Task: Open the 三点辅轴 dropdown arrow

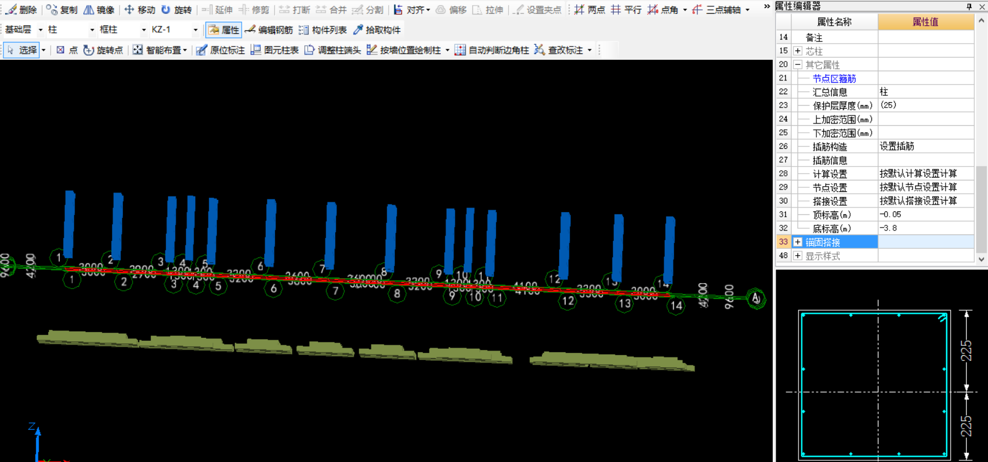Action: pos(747,10)
